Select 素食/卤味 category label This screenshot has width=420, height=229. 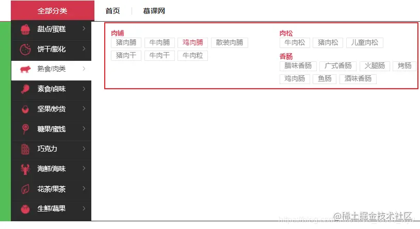click(x=52, y=89)
